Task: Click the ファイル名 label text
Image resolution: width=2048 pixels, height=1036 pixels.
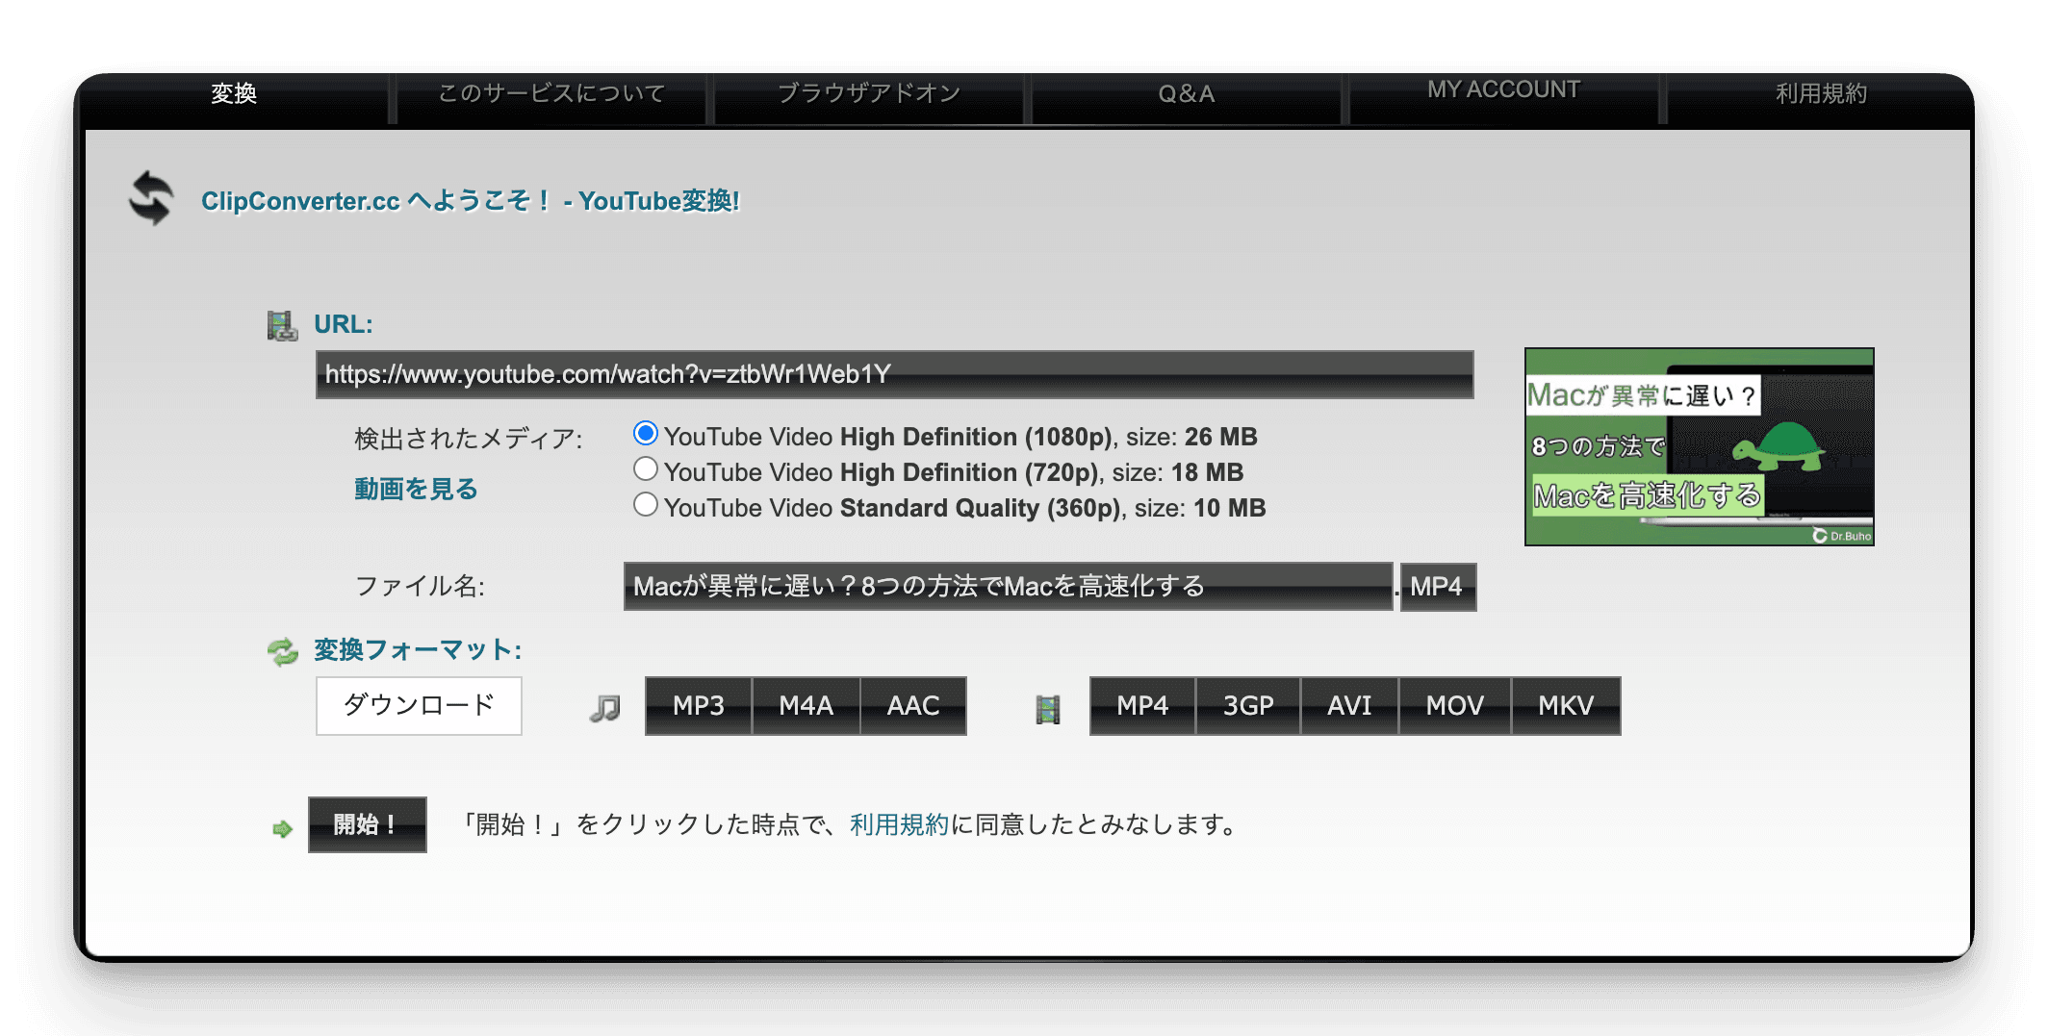Action: (x=420, y=586)
